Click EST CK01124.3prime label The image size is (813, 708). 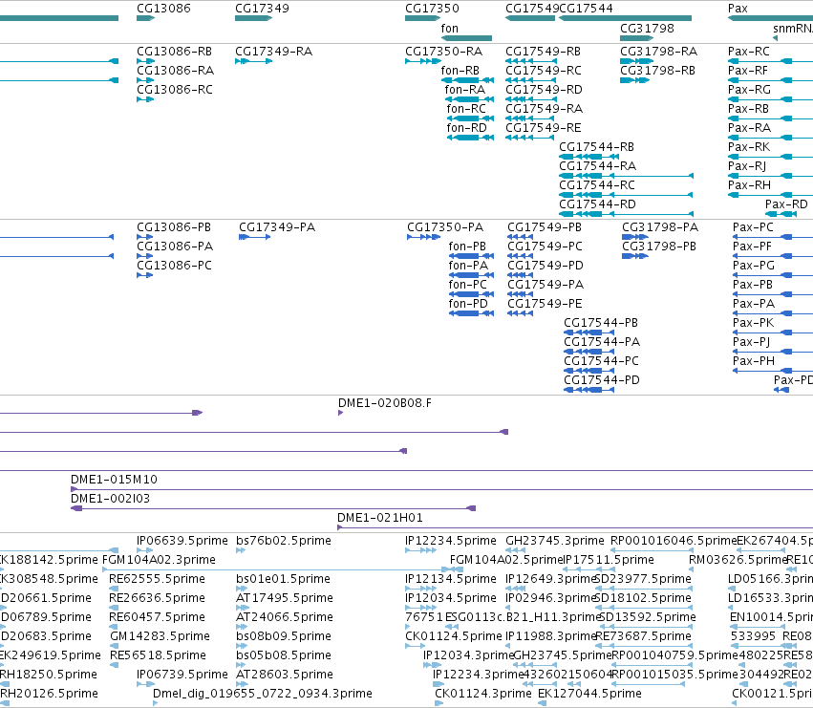click(483, 694)
